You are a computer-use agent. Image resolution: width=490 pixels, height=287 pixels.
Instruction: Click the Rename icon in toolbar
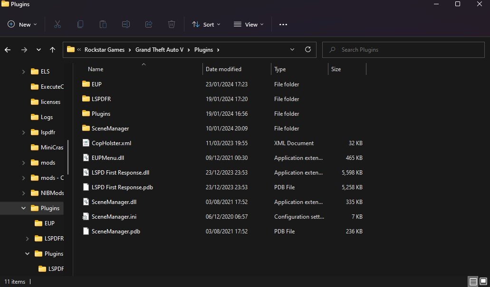(x=126, y=24)
